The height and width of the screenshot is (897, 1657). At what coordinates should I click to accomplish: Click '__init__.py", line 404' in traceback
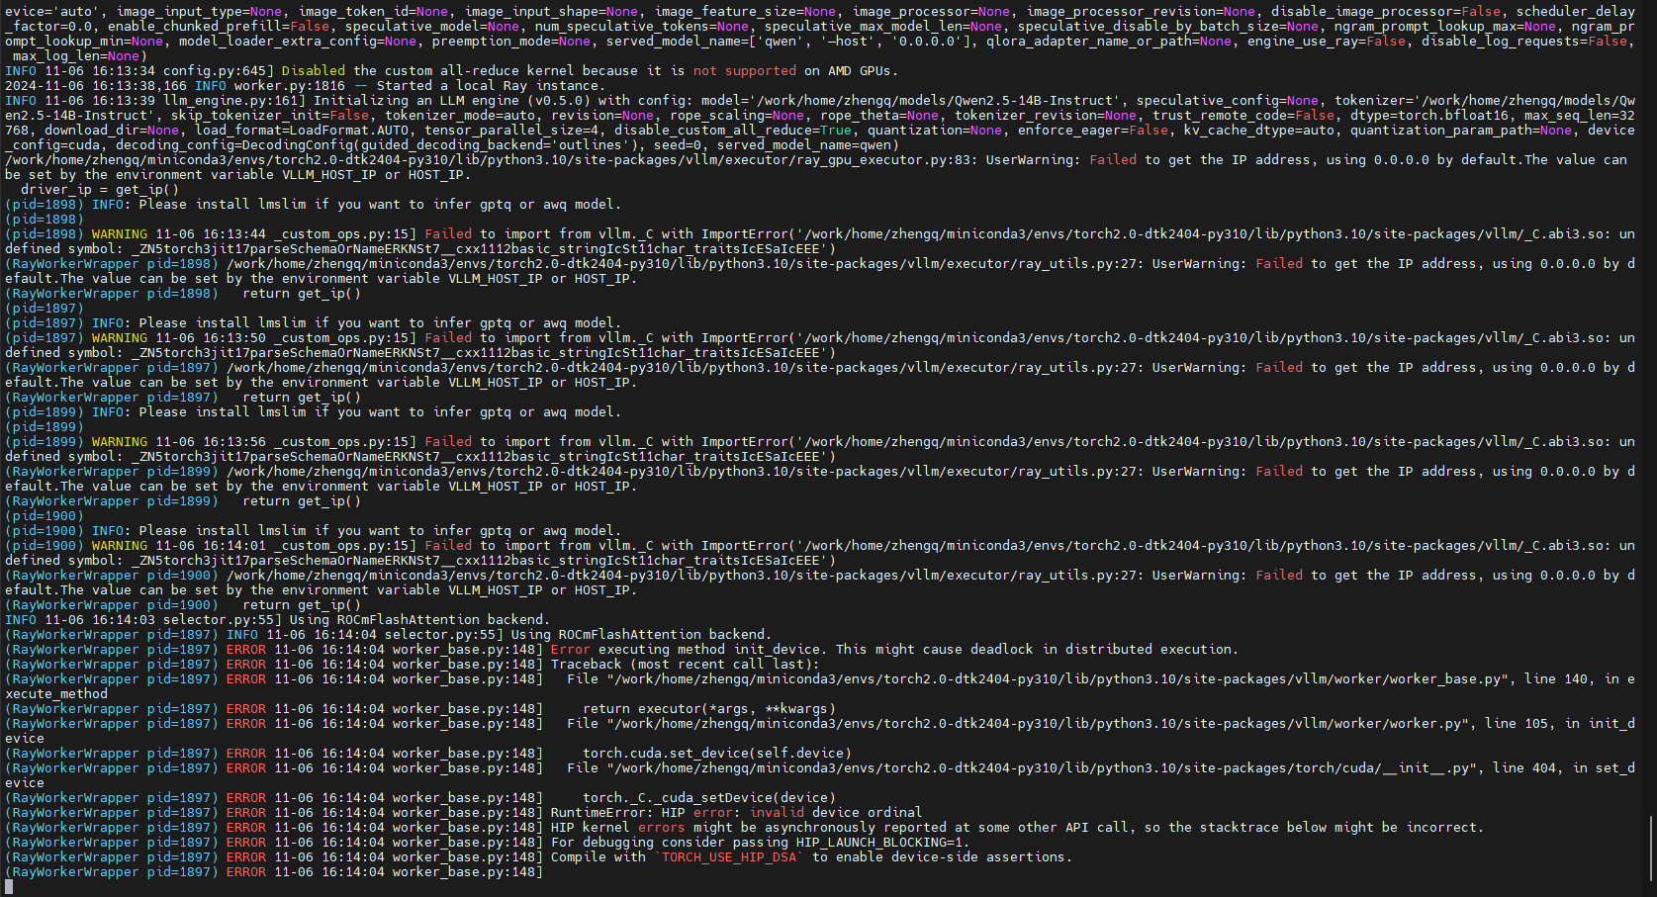(1469, 768)
